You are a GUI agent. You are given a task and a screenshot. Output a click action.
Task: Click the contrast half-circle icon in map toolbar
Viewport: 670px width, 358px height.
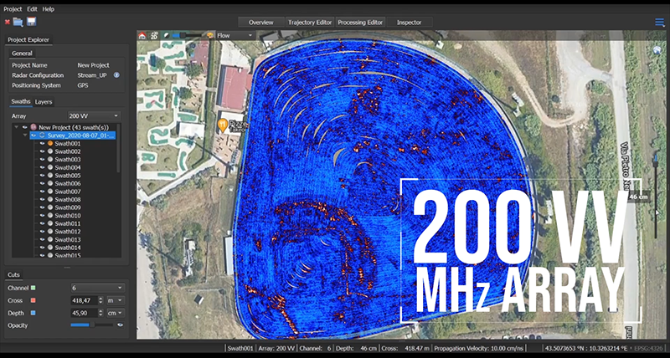(166, 35)
